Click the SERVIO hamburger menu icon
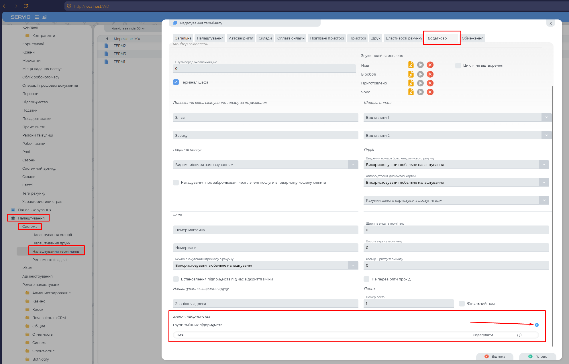 tap(37, 17)
